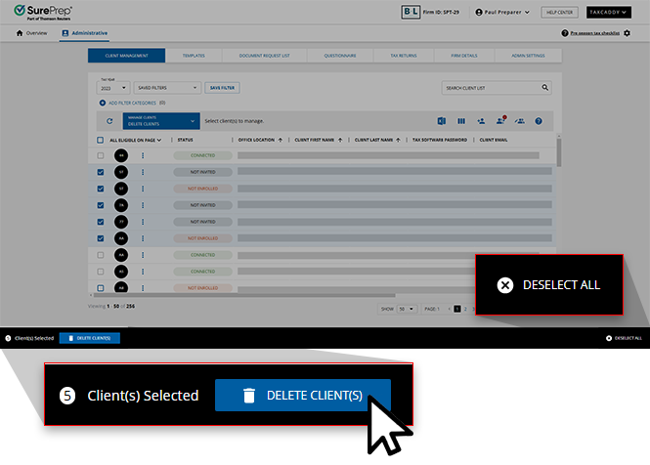Uncheck the AA Not Enrolled row checkbox
This screenshot has width=650, height=465.
coord(101,238)
